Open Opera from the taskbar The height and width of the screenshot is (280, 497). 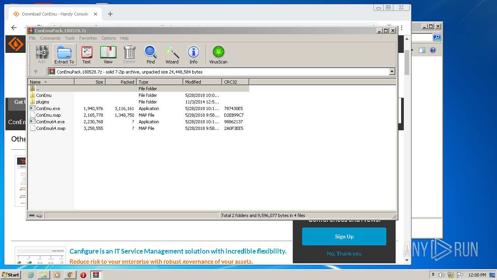tap(83, 275)
